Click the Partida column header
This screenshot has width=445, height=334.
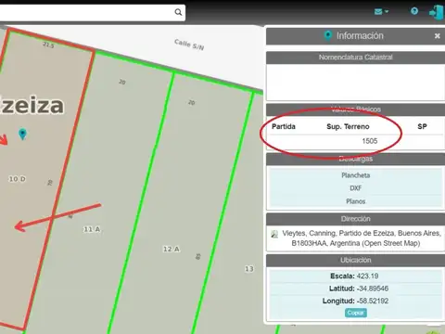coord(284,126)
